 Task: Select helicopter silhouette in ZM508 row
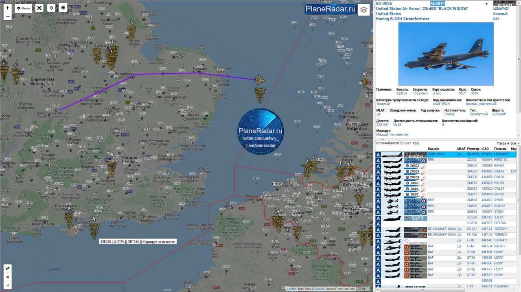pyautogui.click(x=392, y=200)
